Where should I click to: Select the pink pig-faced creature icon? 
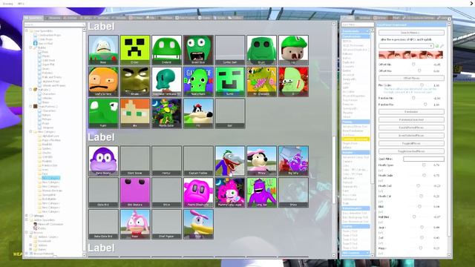[198, 193]
